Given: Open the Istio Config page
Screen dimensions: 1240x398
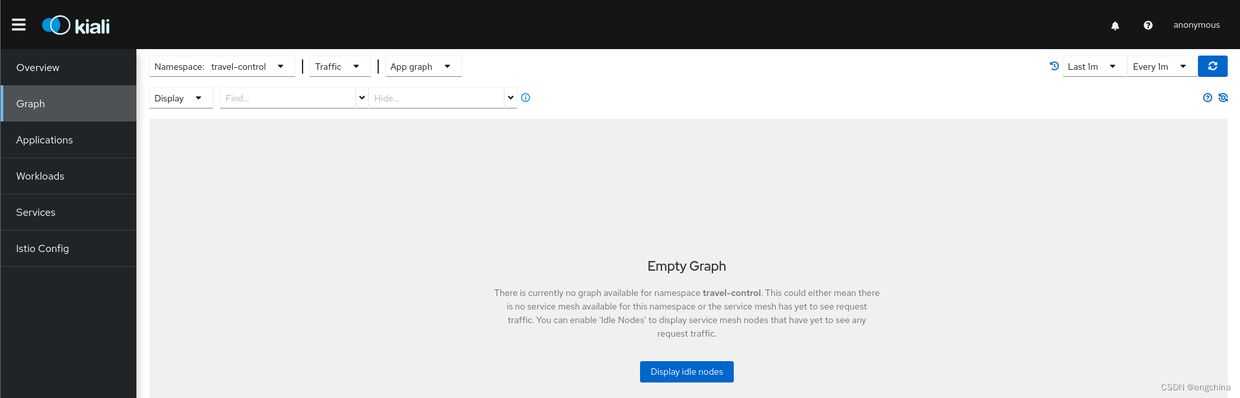Looking at the screenshot, I should tap(69, 248).
